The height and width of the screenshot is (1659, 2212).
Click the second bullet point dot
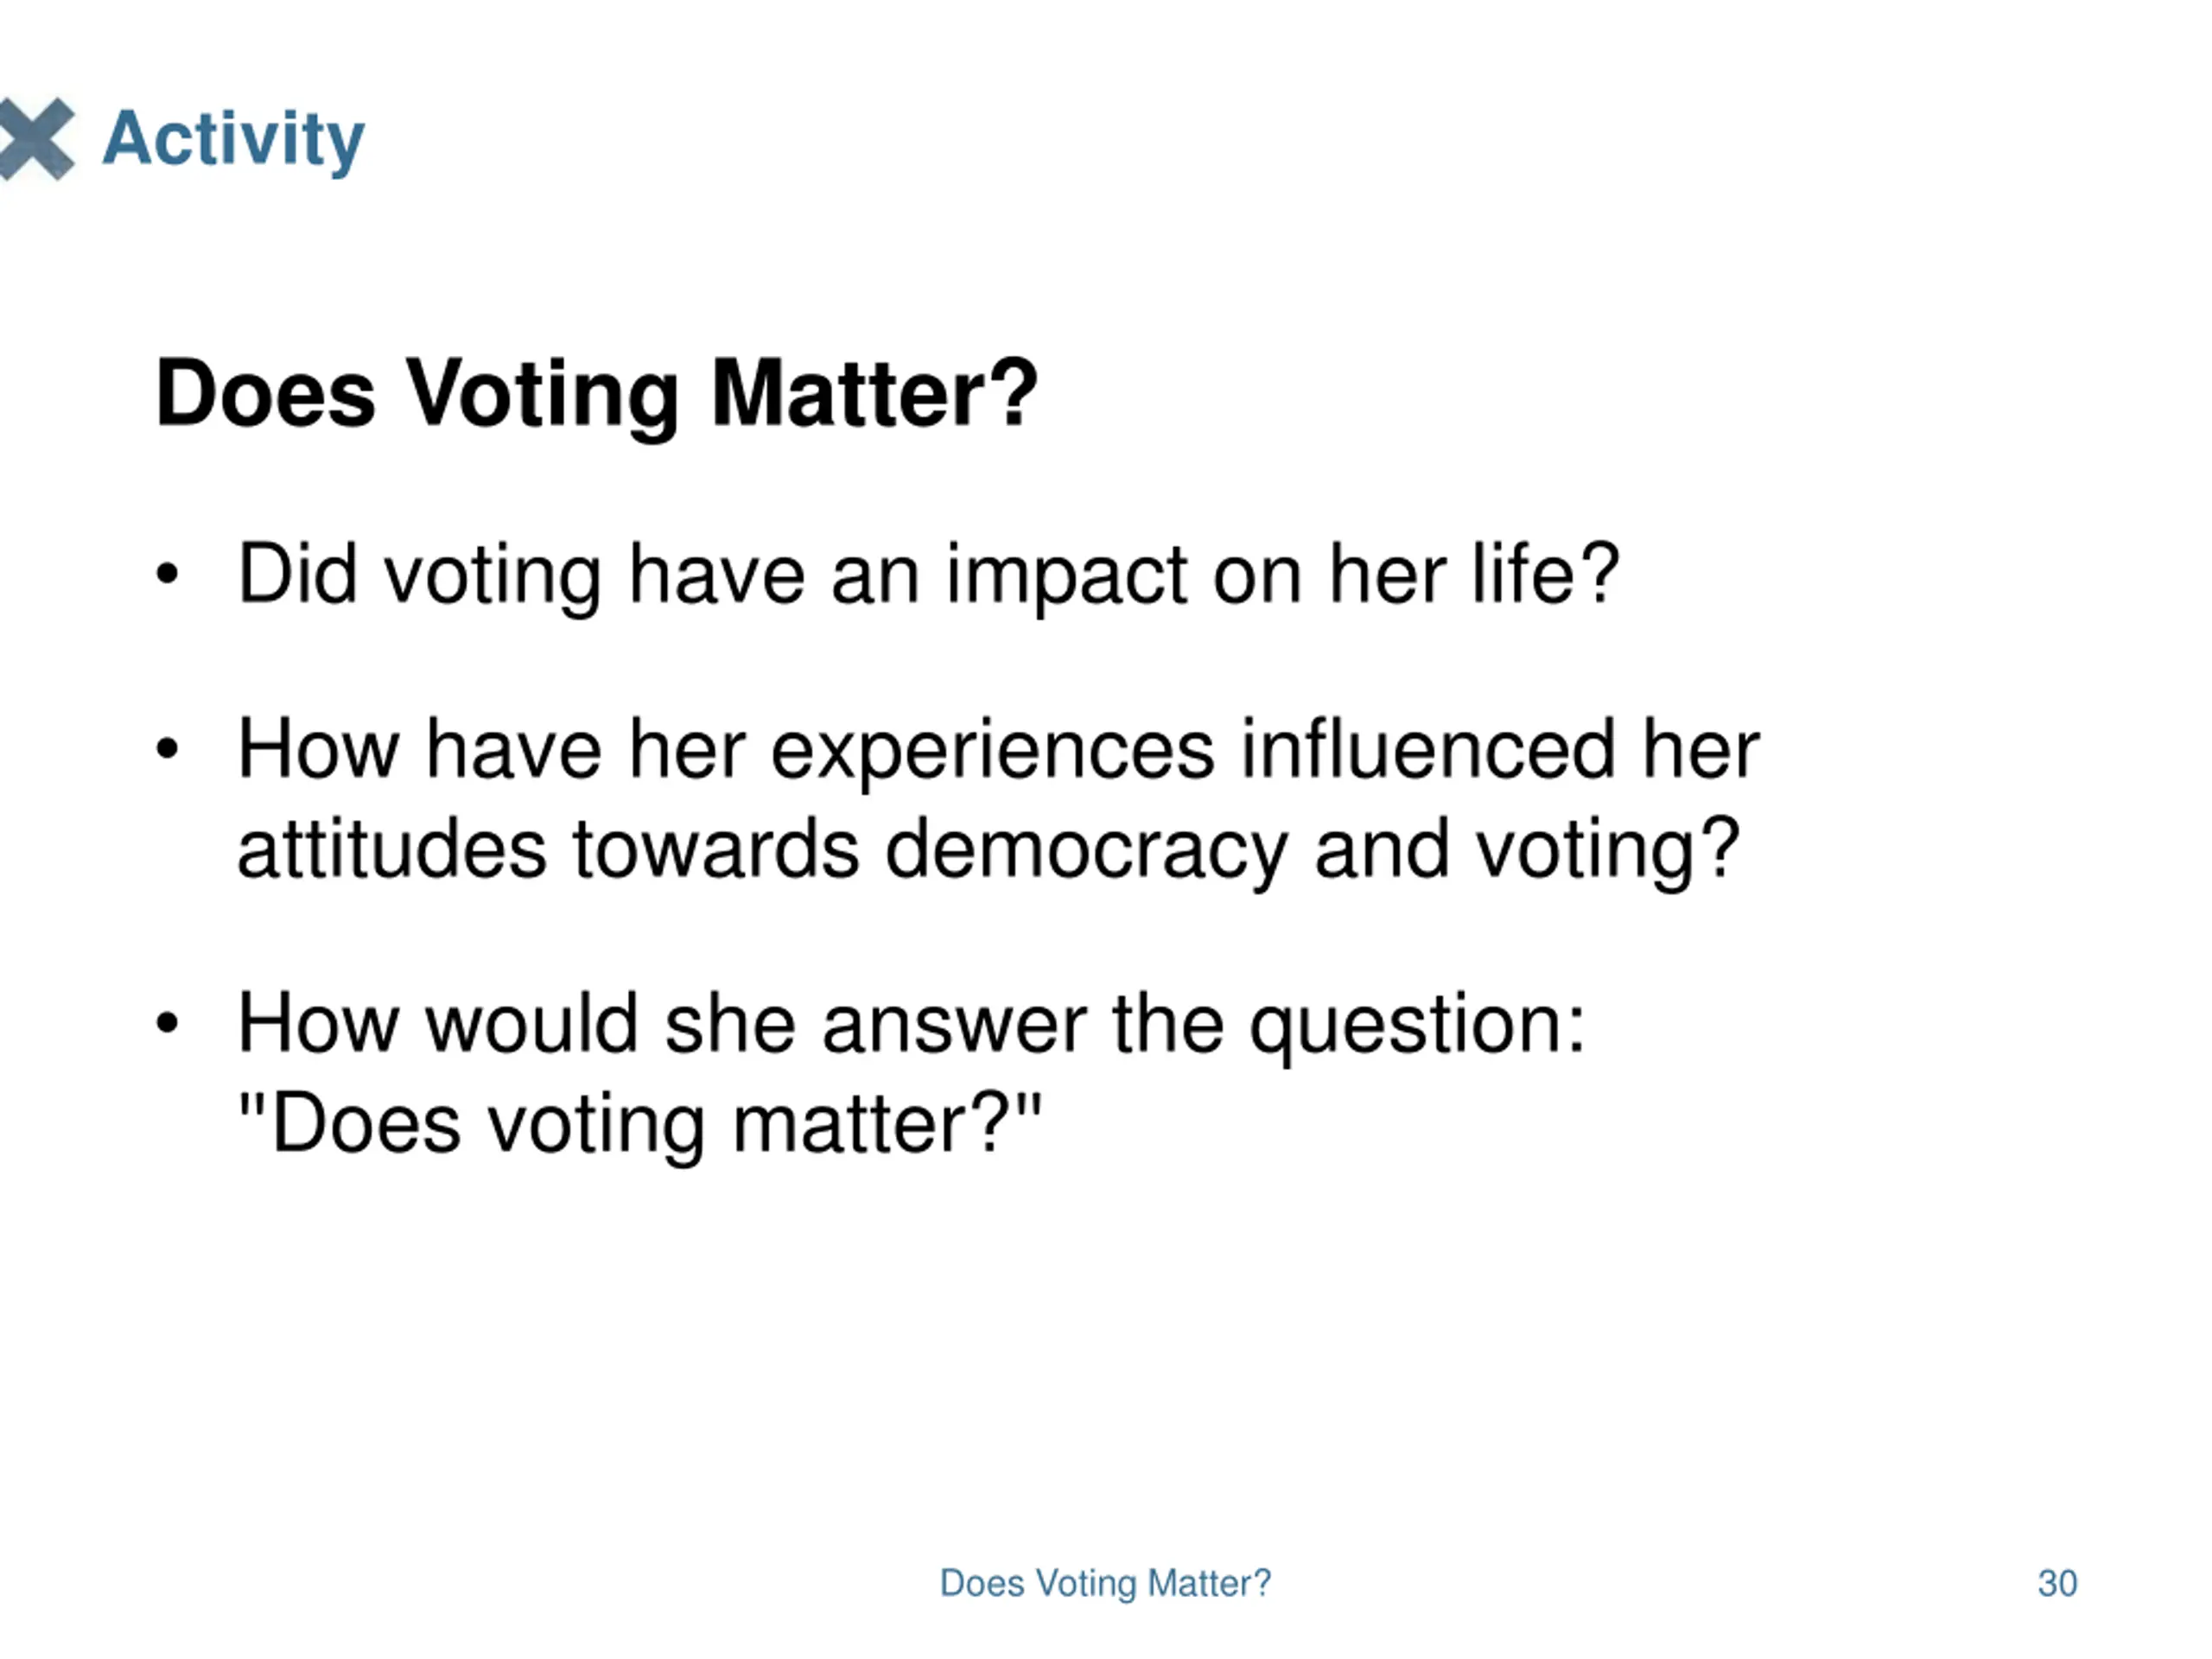167,749
